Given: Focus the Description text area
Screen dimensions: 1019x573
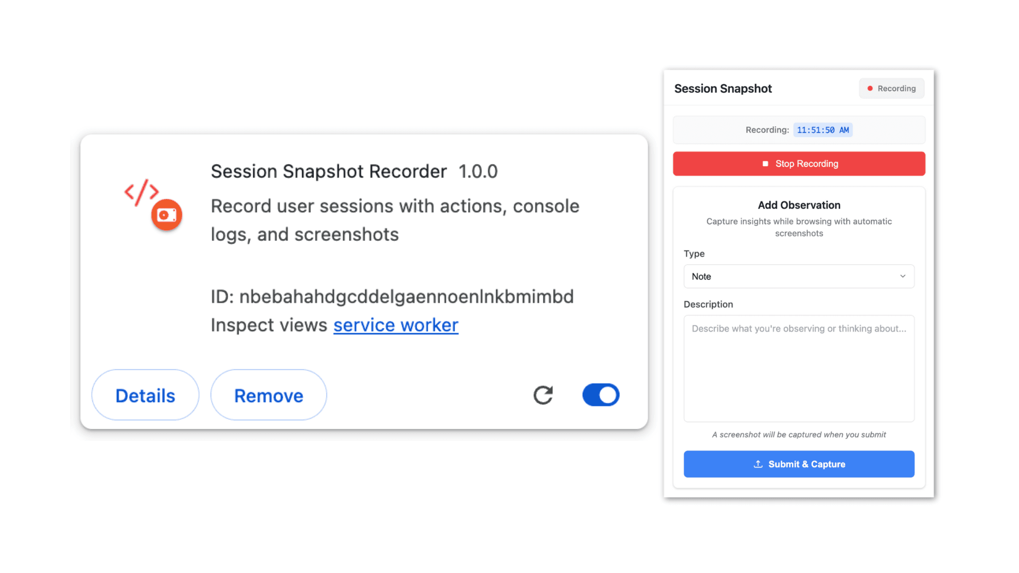Looking at the screenshot, I should (x=798, y=369).
